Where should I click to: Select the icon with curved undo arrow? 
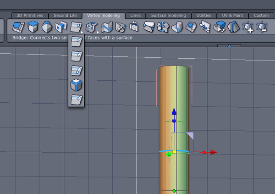(134, 26)
